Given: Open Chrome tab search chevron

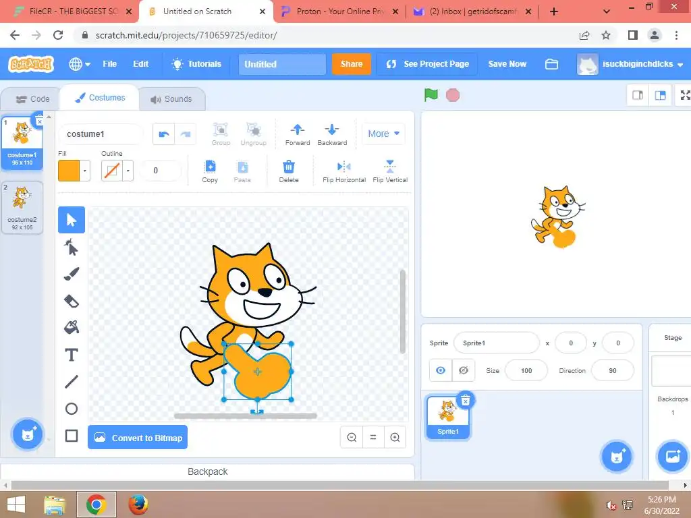Looking at the screenshot, I should coord(607,11).
